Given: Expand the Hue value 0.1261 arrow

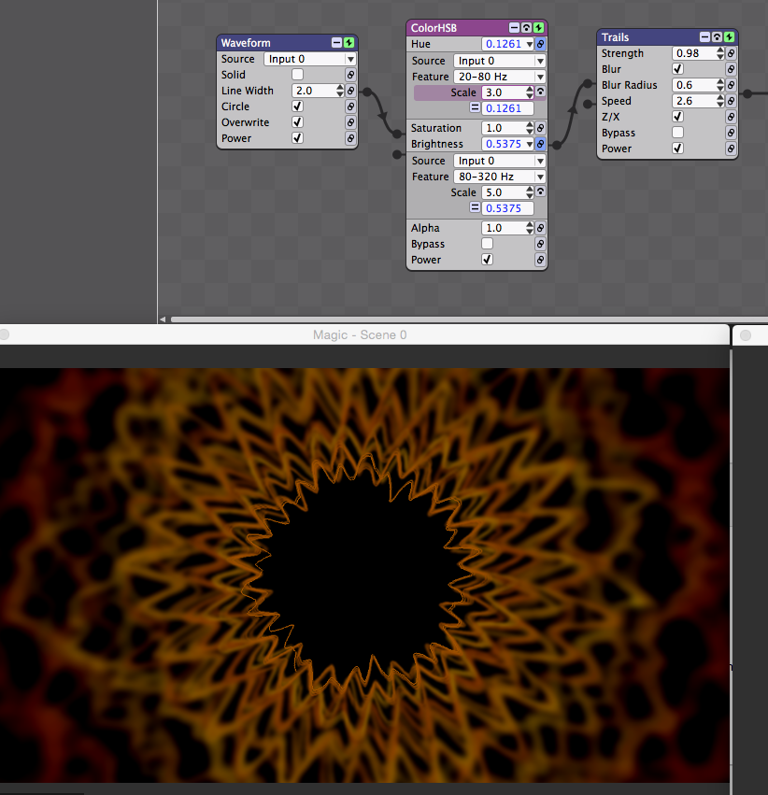Looking at the screenshot, I should tap(530, 45).
